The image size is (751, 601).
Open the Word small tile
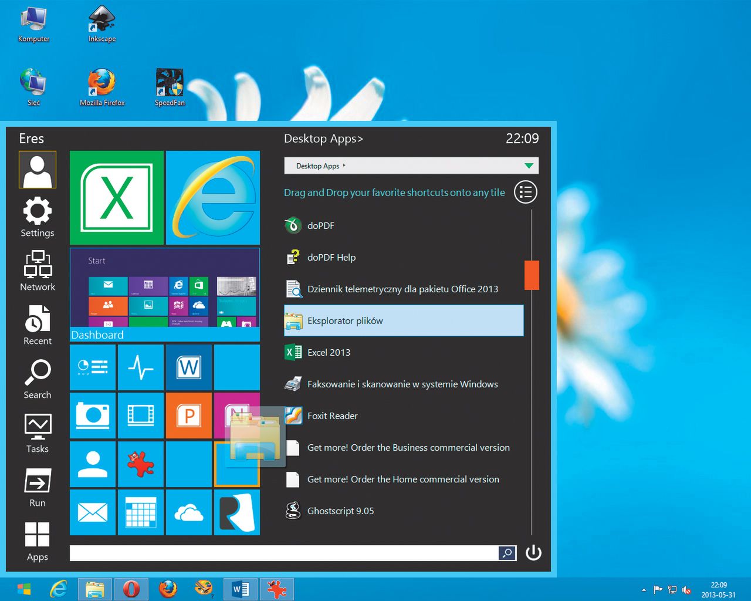[x=189, y=367]
